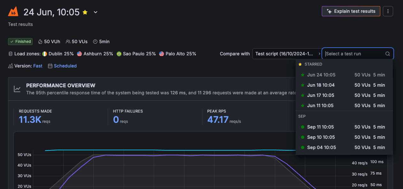403x189 pixels.
Task: Click the Finished status badge
Action: (x=20, y=42)
